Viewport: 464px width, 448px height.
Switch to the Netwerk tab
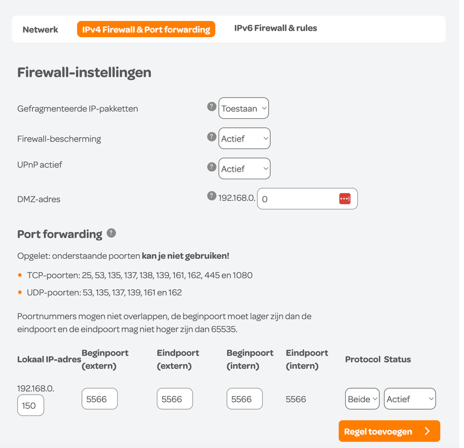pyautogui.click(x=41, y=29)
